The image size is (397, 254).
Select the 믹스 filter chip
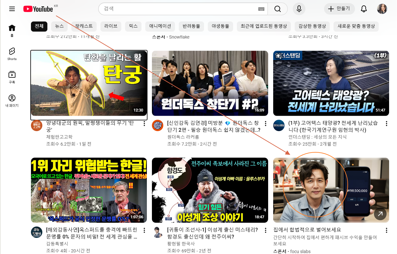pos(133,26)
